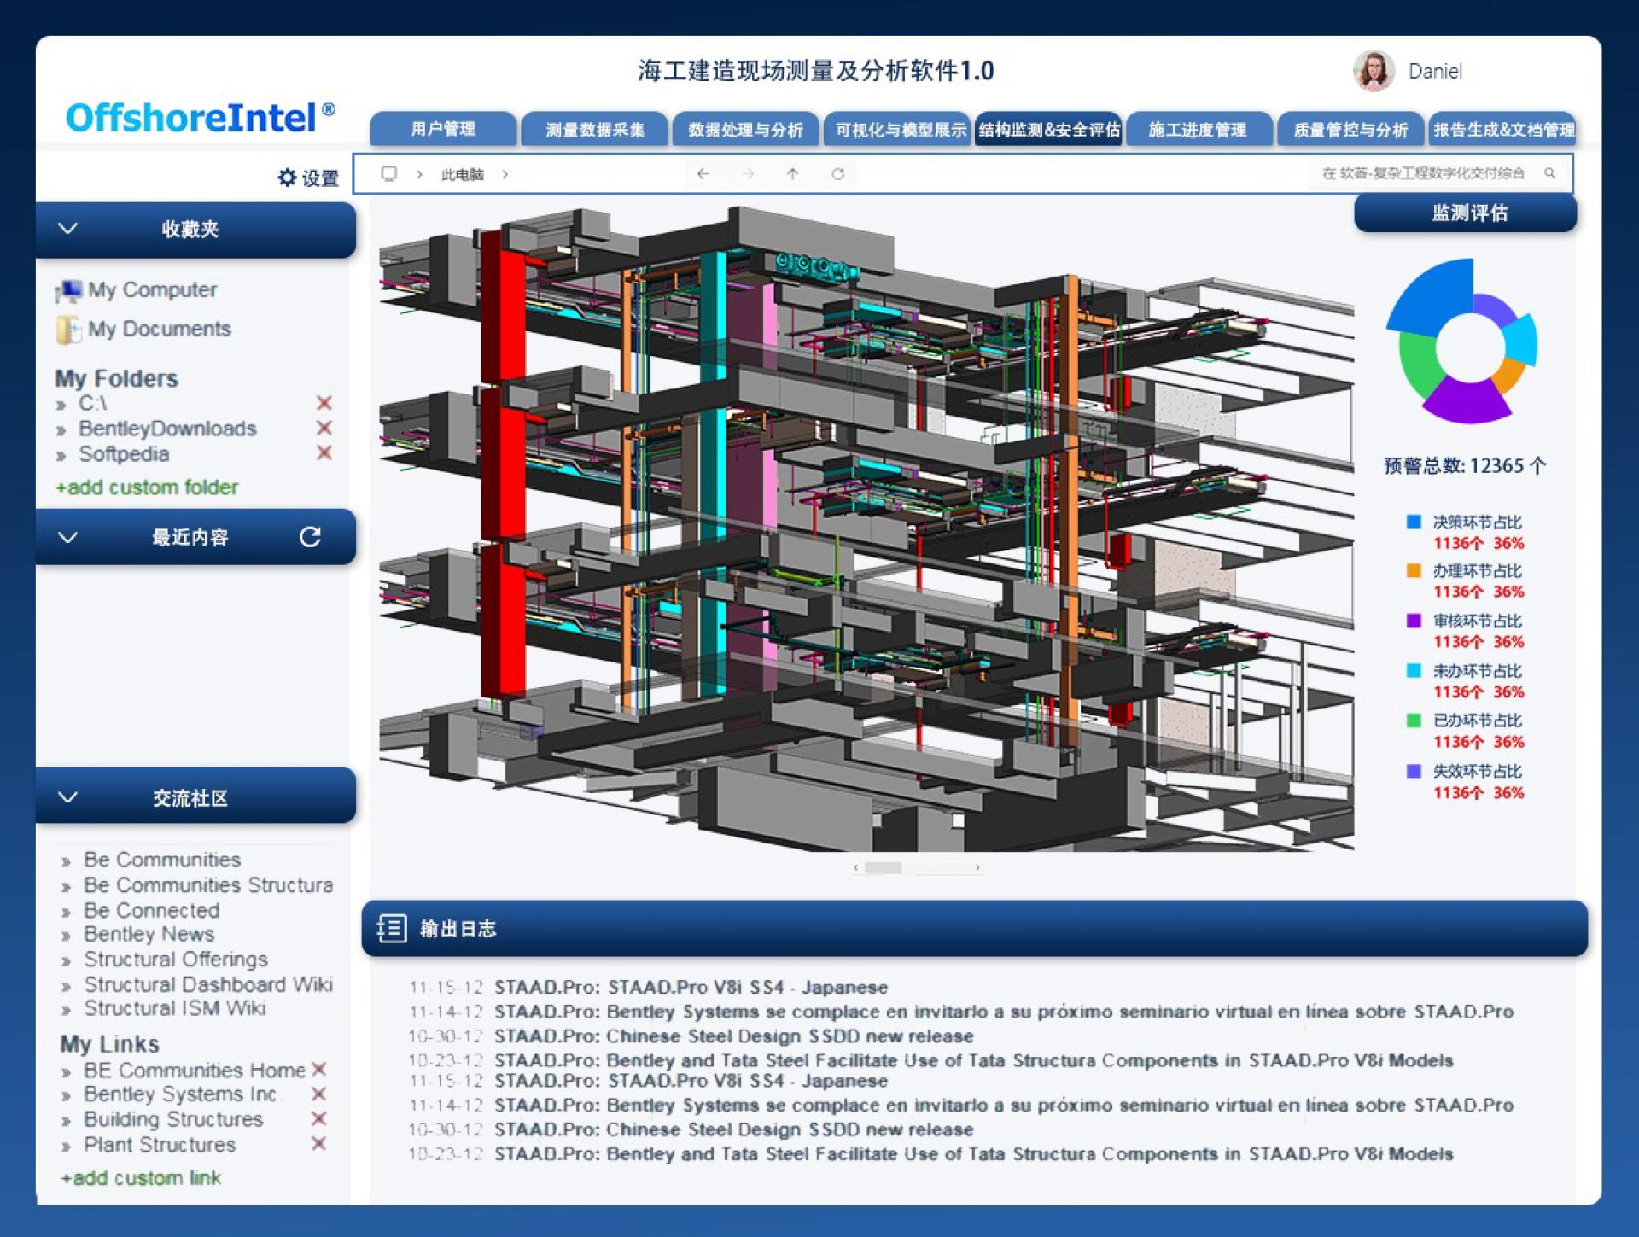This screenshot has width=1639, height=1237.
Task: Click blue 决策环节占比 legend swatch
Action: 1414,522
